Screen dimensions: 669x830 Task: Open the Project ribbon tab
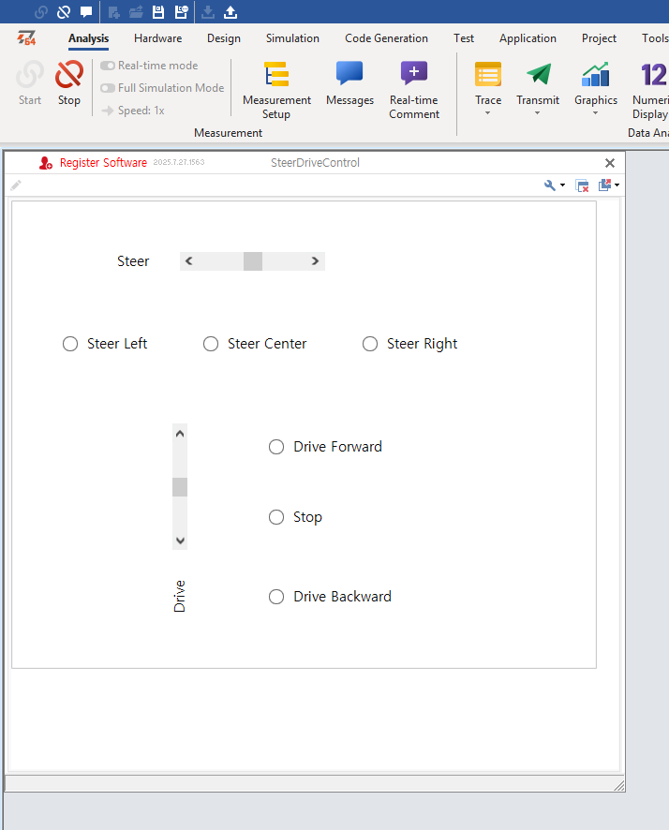coord(599,38)
